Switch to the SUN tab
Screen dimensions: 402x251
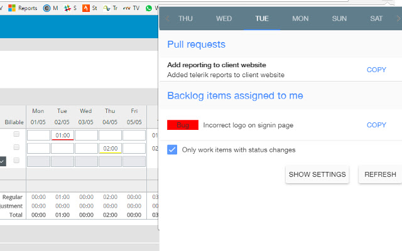339,18
